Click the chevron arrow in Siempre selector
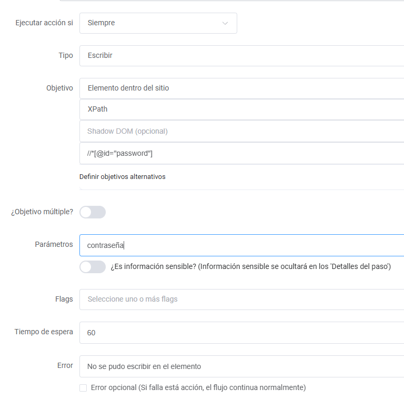Image resolution: width=404 pixels, height=399 pixels. tap(225, 23)
